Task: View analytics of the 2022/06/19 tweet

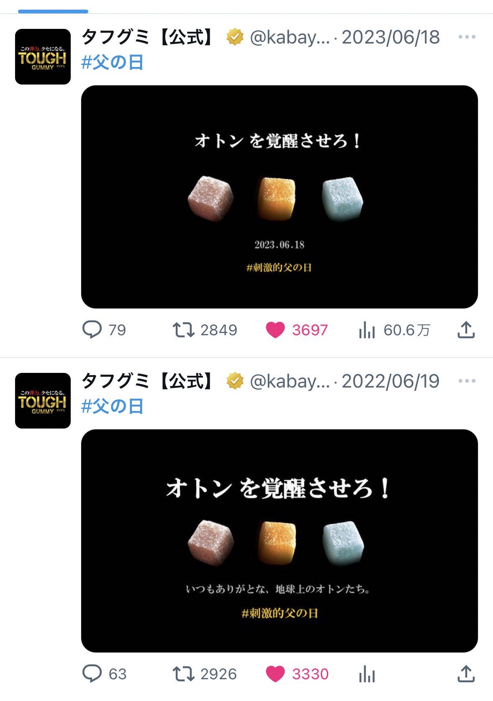Action: point(367,674)
